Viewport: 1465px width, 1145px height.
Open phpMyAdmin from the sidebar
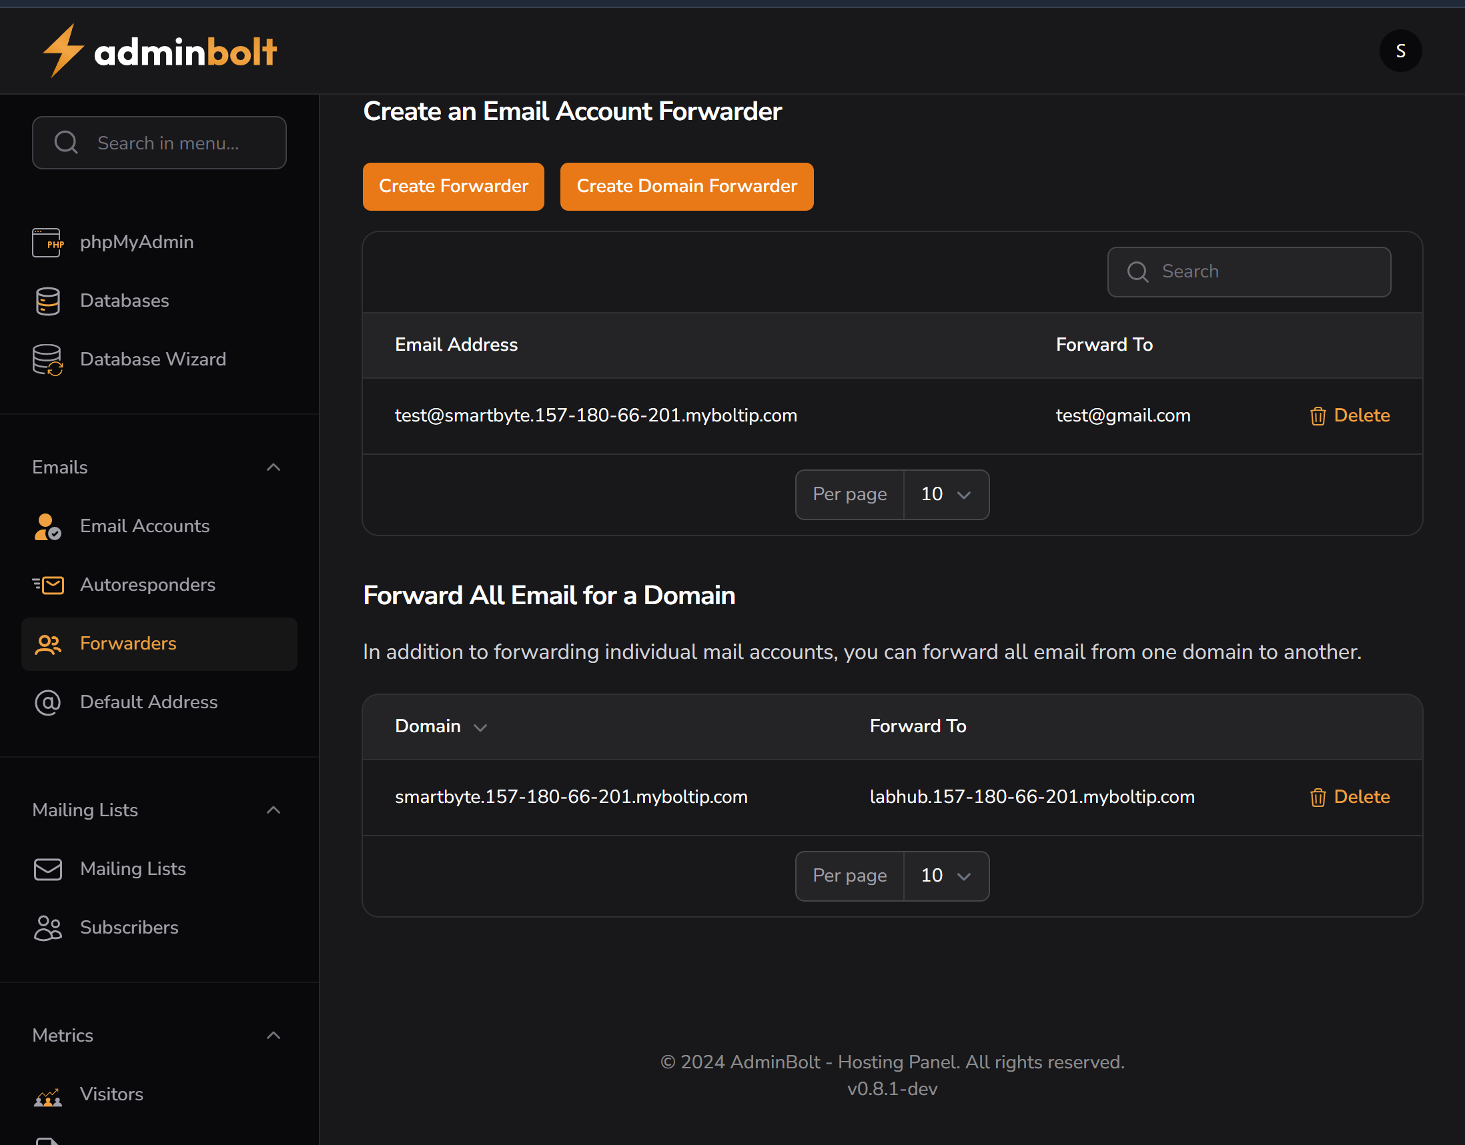pos(137,242)
